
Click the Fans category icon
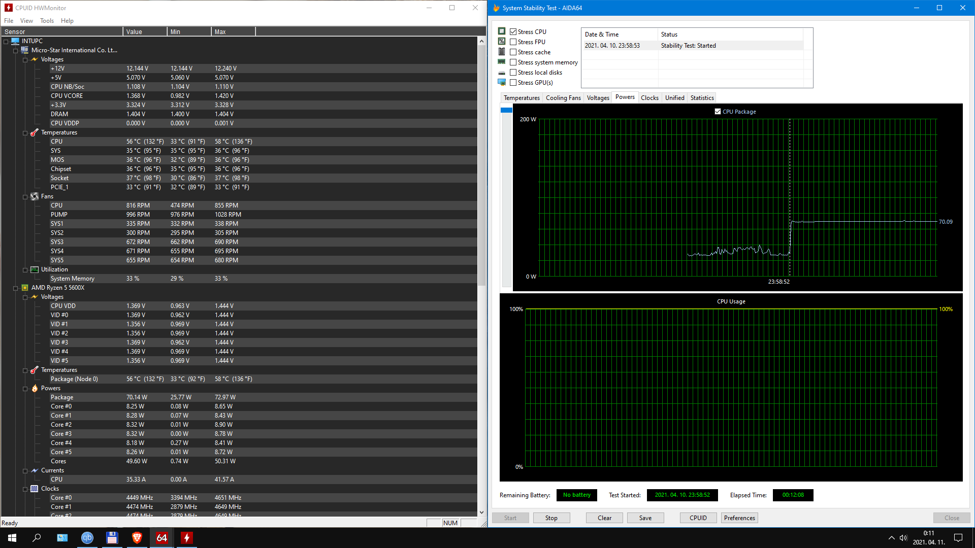[35, 196]
